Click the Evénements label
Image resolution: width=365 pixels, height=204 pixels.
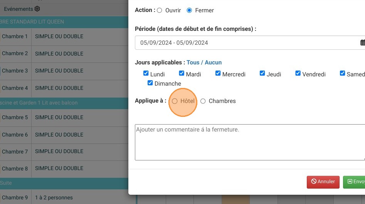[19, 9]
